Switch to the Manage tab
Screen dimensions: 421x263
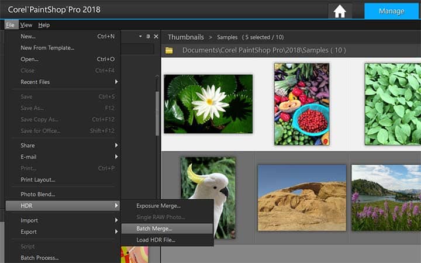coord(391,11)
